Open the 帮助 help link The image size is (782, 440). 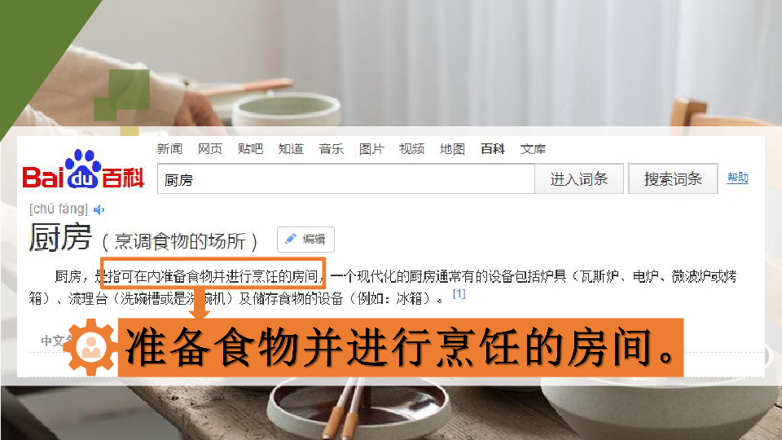coord(738,178)
